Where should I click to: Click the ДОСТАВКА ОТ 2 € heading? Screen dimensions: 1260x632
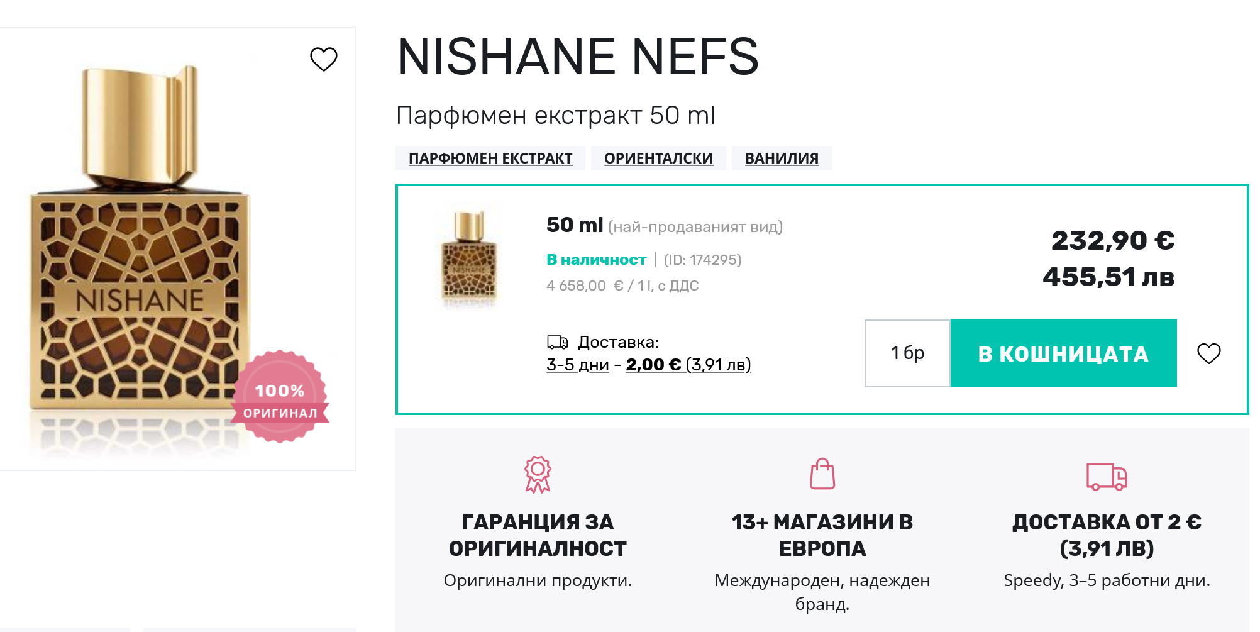[x=1107, y=535]
